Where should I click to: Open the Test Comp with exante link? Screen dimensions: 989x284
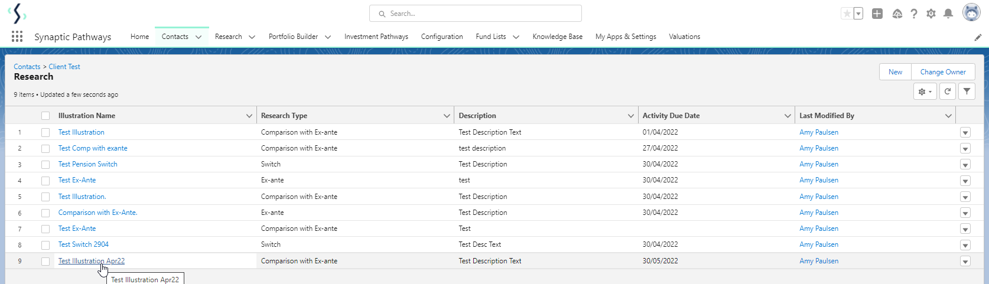coord(93,148)
